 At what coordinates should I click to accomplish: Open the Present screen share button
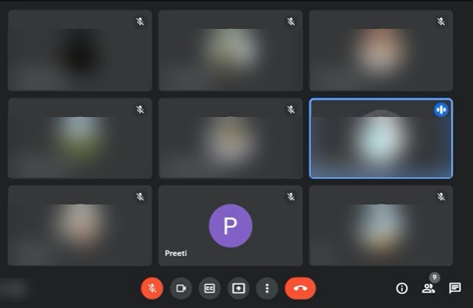(238, 289)
